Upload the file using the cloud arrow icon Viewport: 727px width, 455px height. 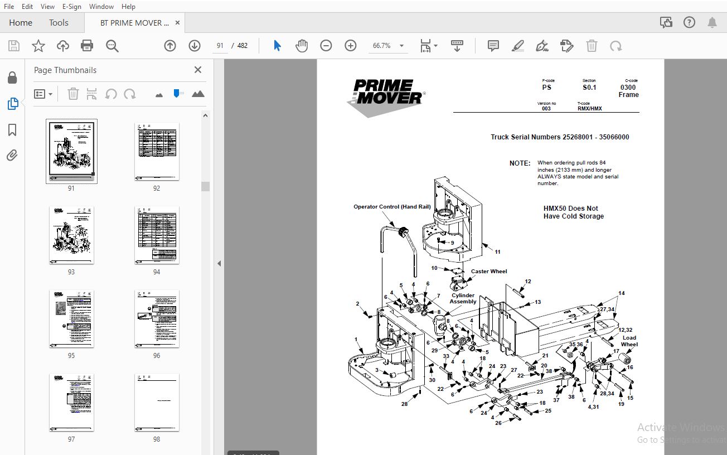pos(62,46)
